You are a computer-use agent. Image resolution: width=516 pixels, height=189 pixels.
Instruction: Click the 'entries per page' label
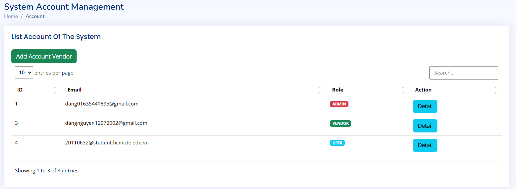pyautogui.click(x=54, y=73)
